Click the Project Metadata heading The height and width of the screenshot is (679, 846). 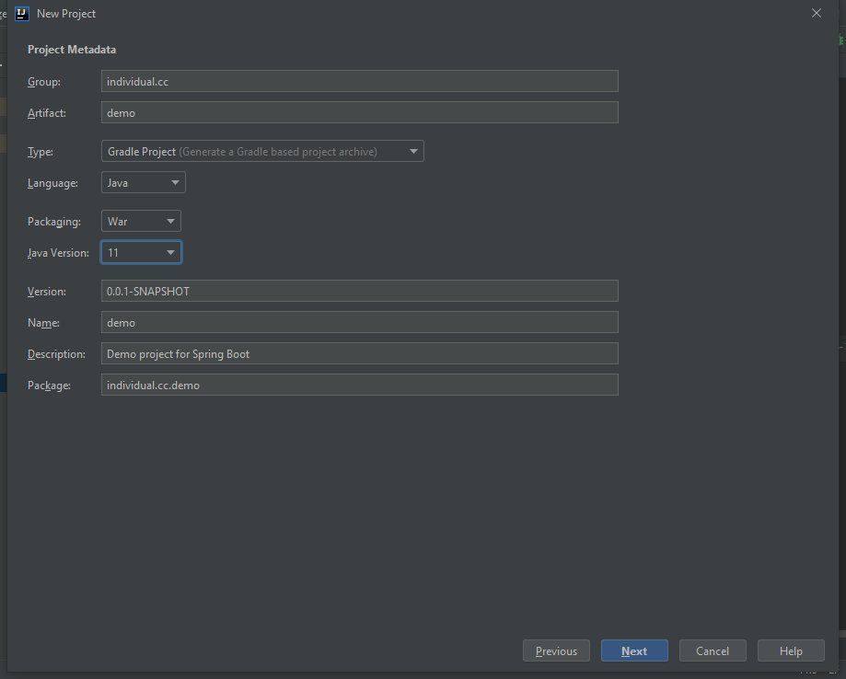pos(72,50)
